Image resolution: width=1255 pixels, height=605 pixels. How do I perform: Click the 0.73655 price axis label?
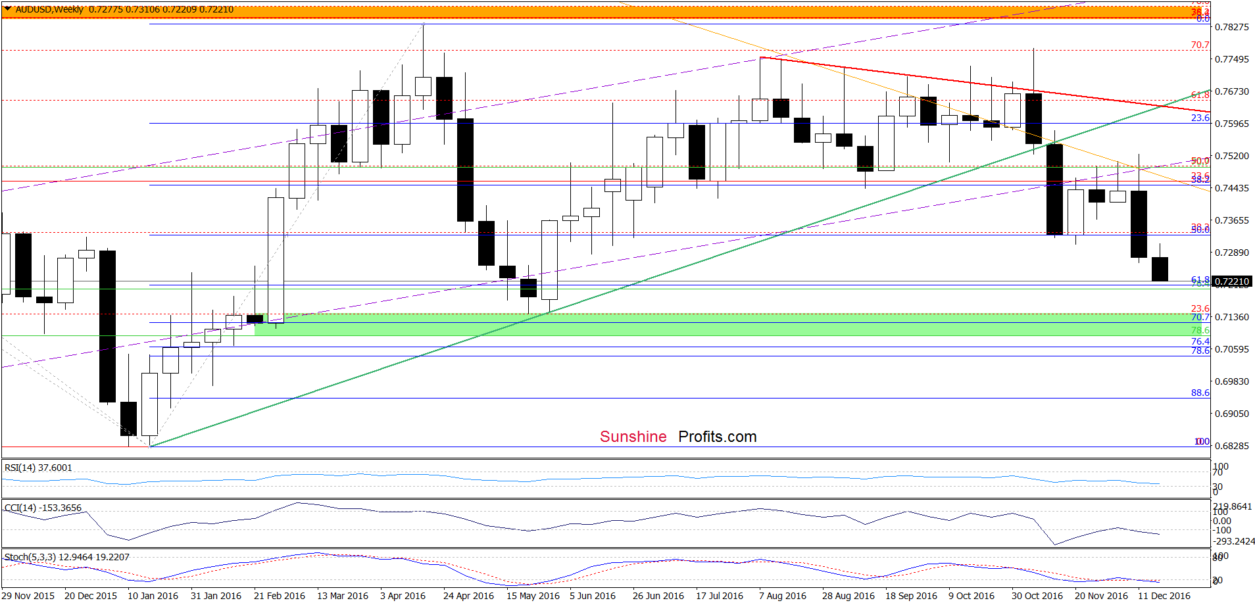1231,220
